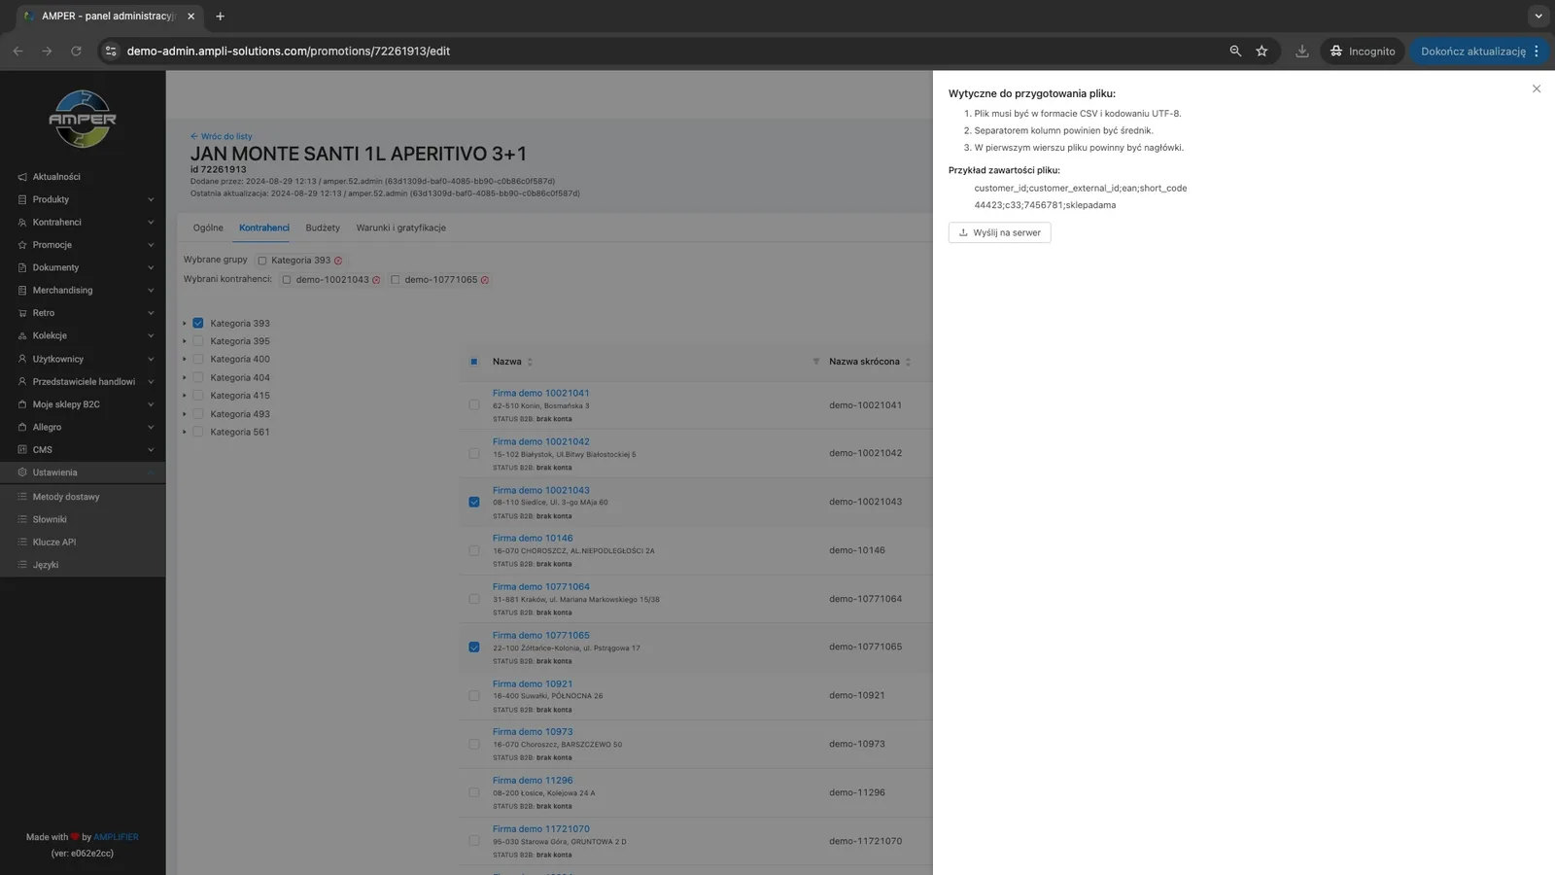1555x875 pixels.
Task: Reload the current browser page
Action: click(x=76, y=52)
